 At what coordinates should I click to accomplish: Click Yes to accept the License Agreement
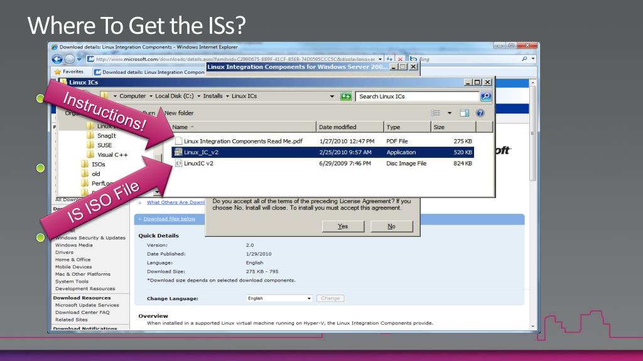pyautogui.click(x=343, y=226)
